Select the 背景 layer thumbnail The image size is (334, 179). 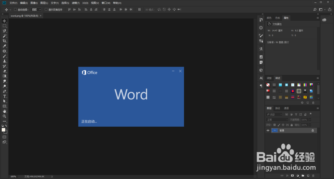click(x=275, y=131)
